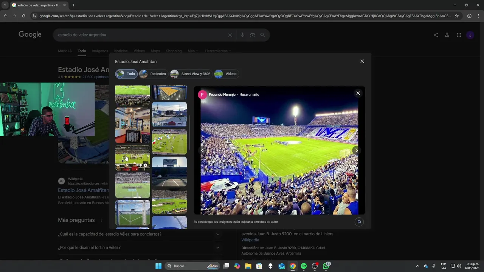484x272 pixels.
Task: Start voice search with microphone icon
Action: point(242,35)
